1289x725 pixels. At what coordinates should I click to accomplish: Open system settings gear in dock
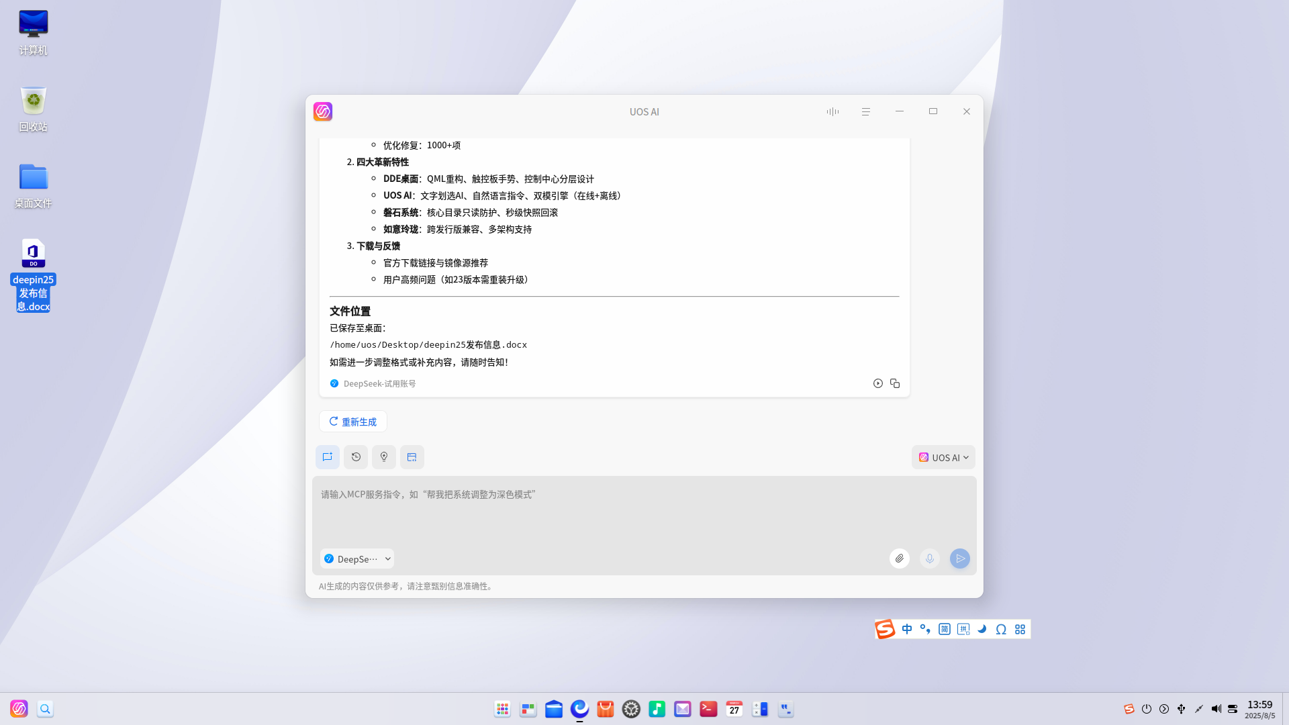(x=631, y=709)
